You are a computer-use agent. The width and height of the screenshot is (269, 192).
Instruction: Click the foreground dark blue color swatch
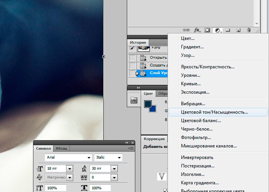pyautogui.click(x=148, y=104)
